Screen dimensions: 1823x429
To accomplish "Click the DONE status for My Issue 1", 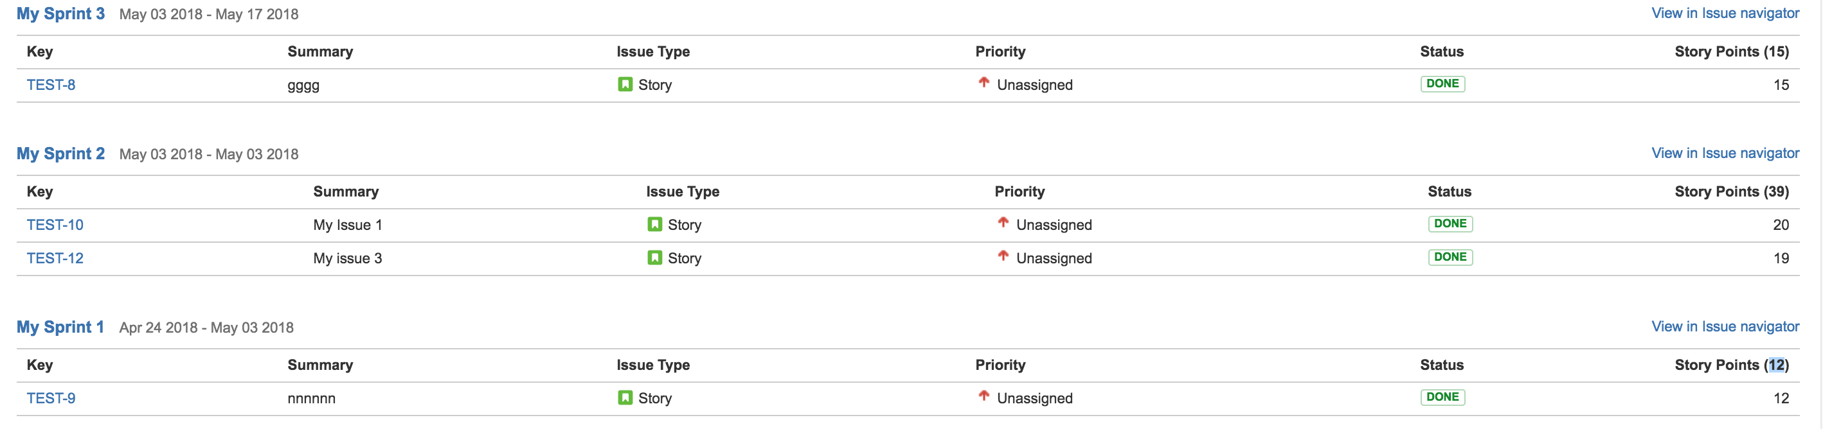I will (1450, 223).
